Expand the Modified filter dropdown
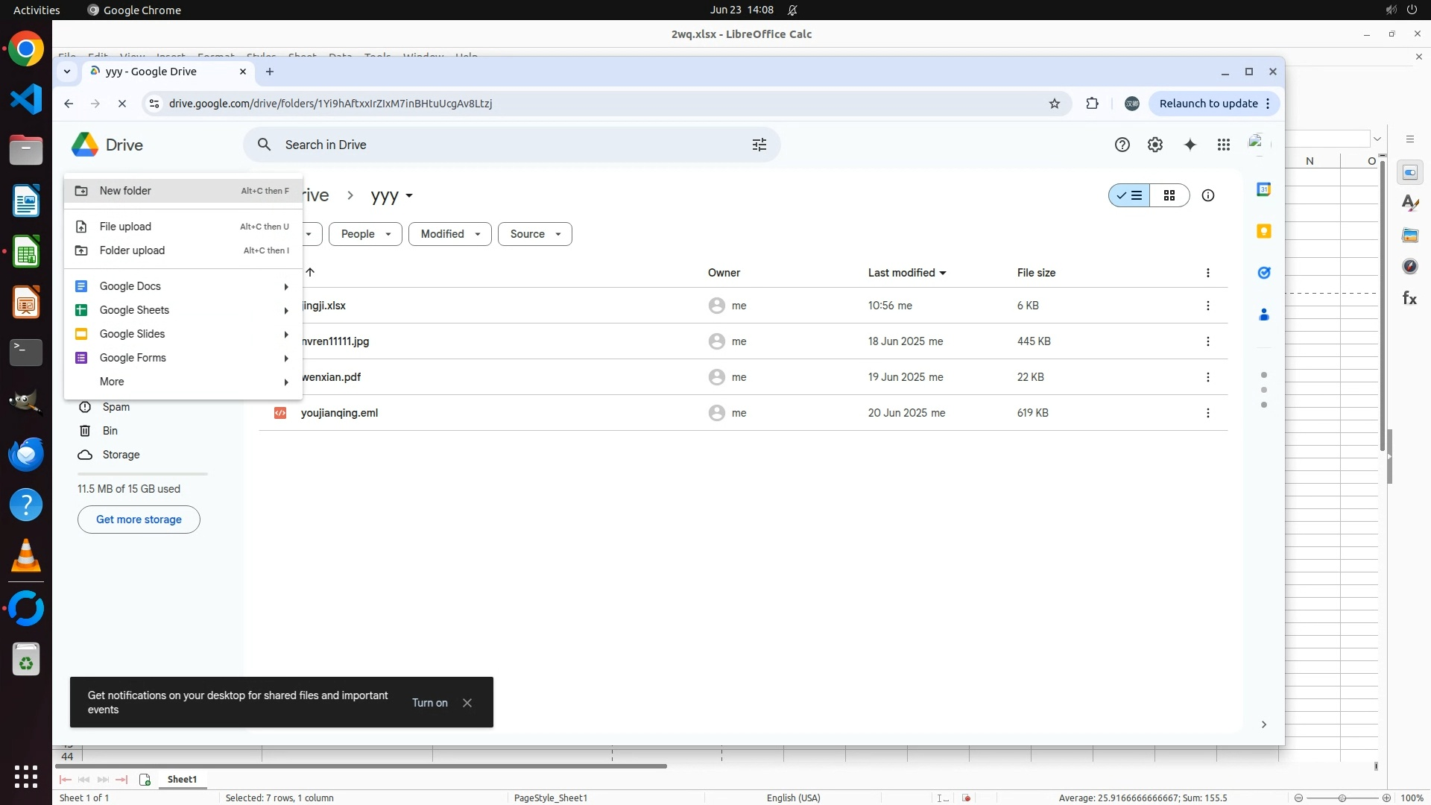The height and width of the screenshot is (805, 1431). (449, 234)
